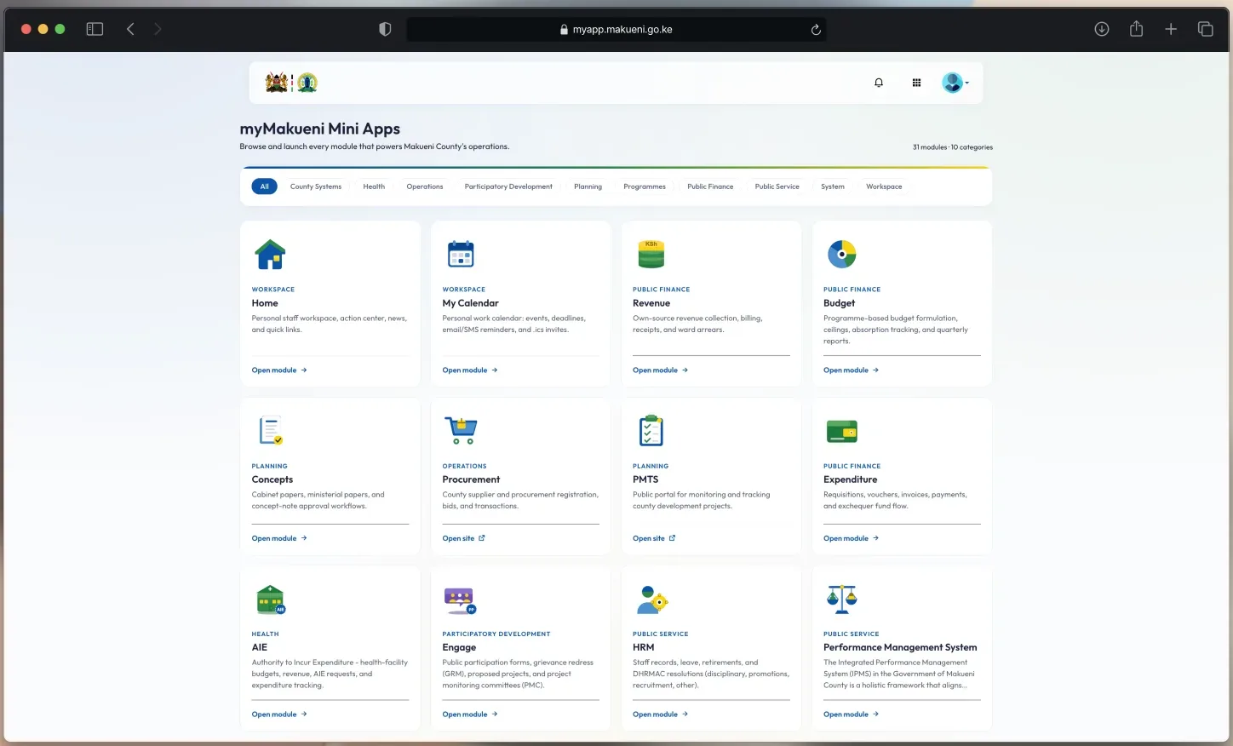Open module link for Revenue
Viewport: 1233px width, 746px height.
tap(661, 370)
